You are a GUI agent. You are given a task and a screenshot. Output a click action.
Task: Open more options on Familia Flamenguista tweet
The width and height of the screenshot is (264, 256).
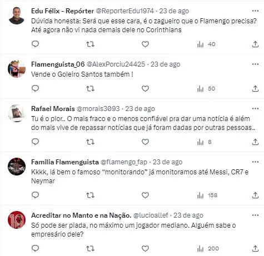255,162
